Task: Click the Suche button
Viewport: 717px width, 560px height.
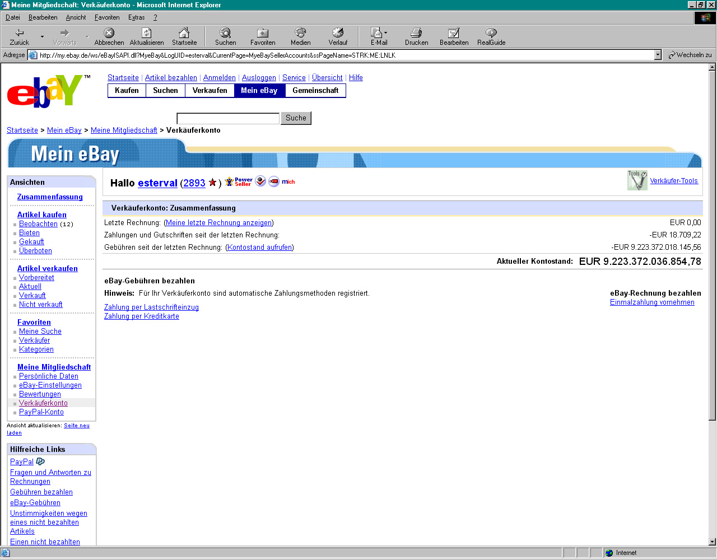Action: coord(296,118)
